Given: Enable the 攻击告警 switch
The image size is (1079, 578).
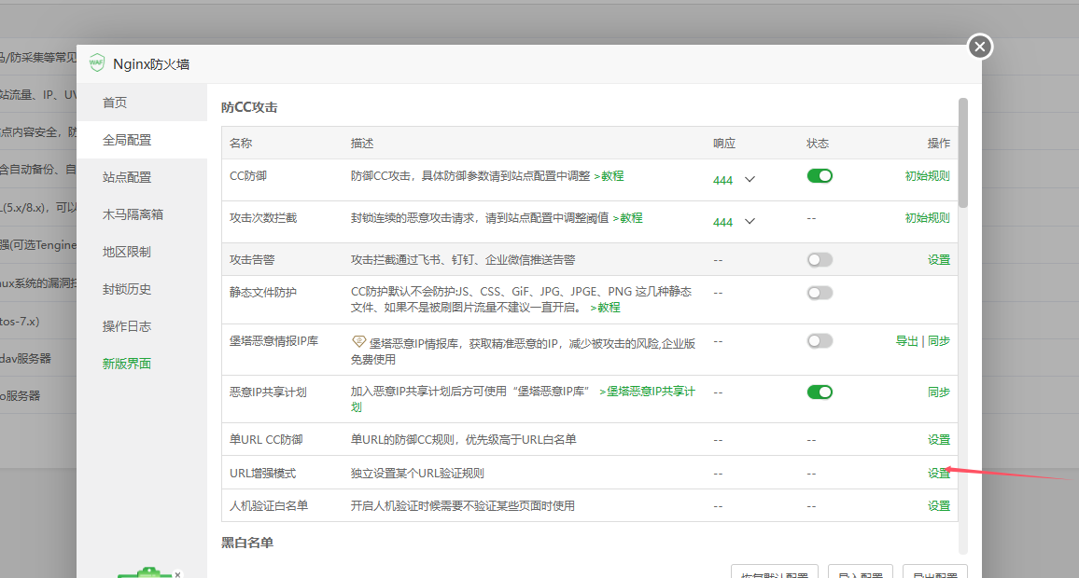Looking at the screenshot, I should [820, 260].
